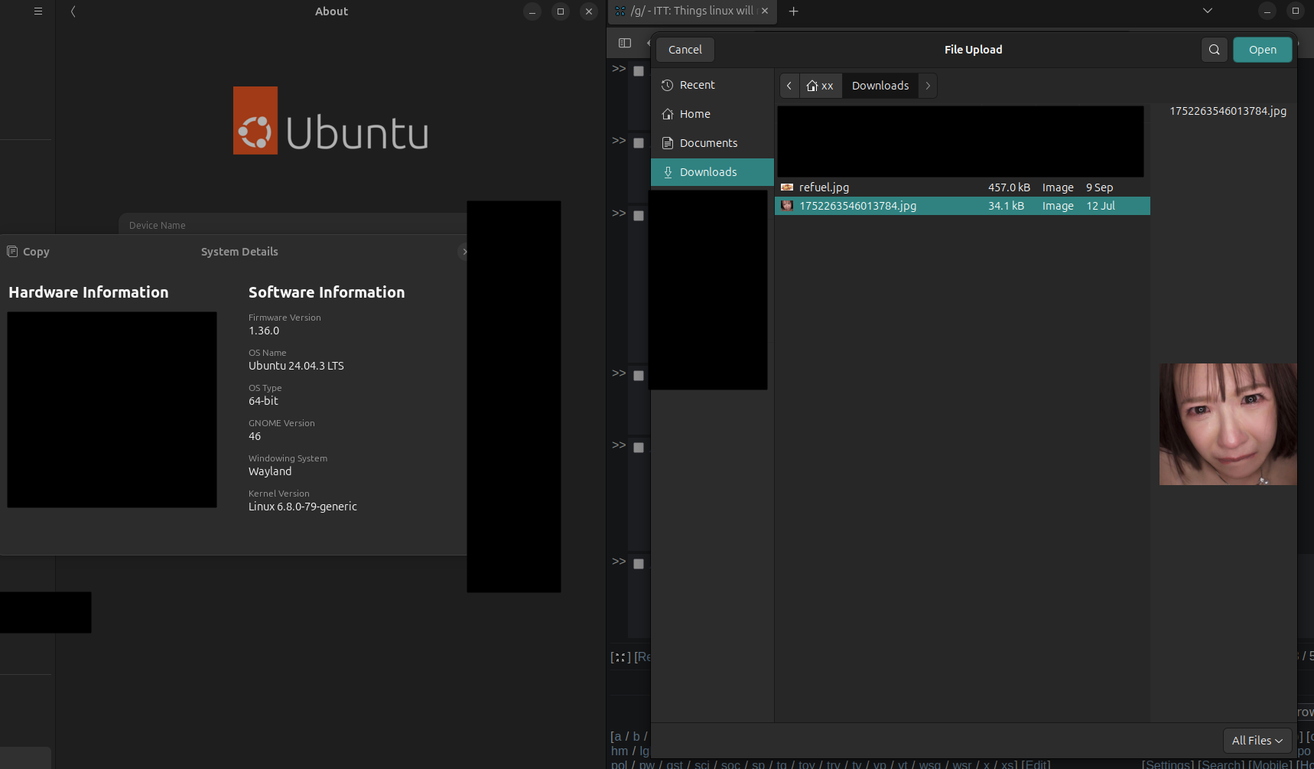Open the /tv/ board link
The image size is (1314, 769).
(x=857, y=764)
